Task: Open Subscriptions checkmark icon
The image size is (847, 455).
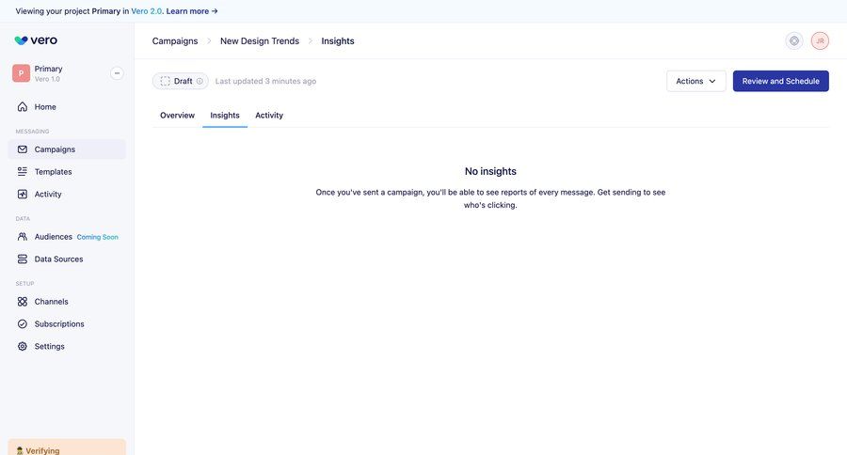Action: (23, 324)
